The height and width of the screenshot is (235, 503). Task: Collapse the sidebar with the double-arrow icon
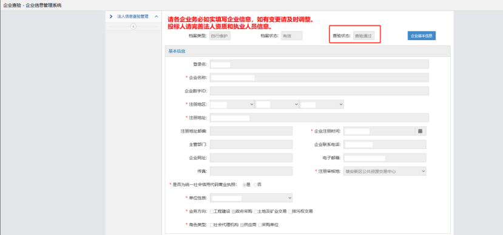[133, 27]
